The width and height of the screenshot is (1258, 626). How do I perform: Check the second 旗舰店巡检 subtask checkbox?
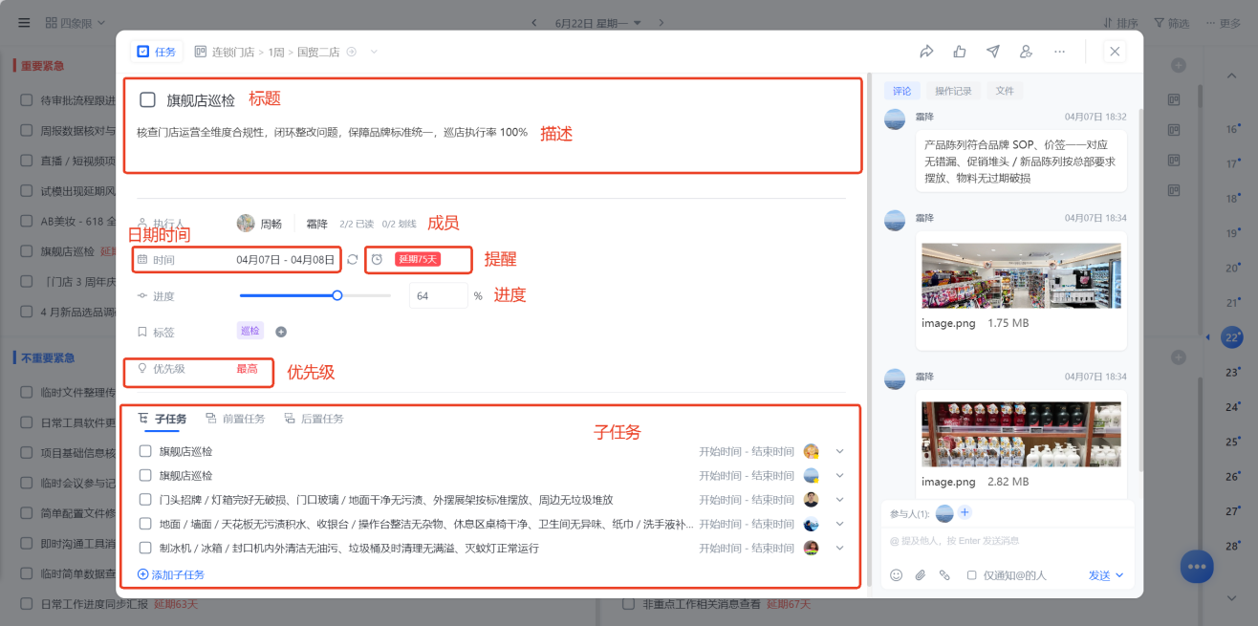click(145, 475)
